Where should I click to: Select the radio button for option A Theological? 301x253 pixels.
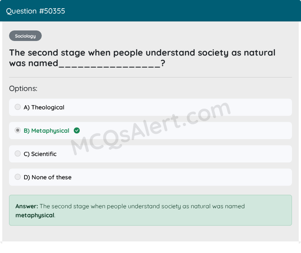click(x=18, y=107)
